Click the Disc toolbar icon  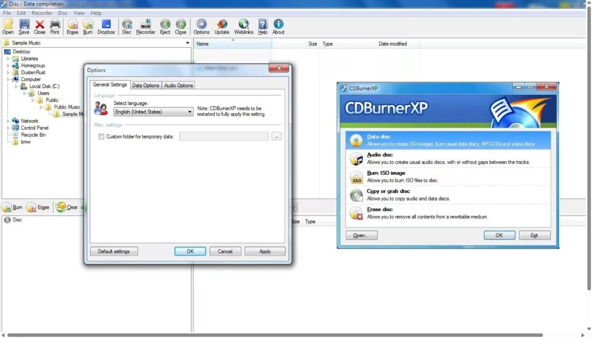127,26
